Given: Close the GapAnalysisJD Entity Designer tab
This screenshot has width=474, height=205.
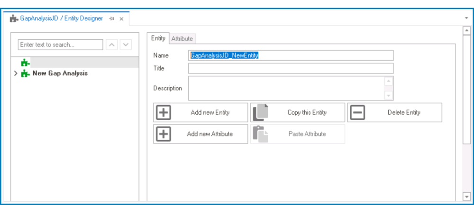Looking at the screenshot, I should [x=121, y=19].
